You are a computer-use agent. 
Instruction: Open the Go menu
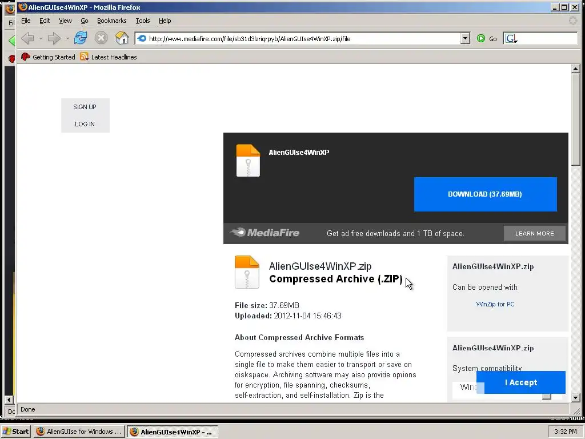(x=85, y=21)
